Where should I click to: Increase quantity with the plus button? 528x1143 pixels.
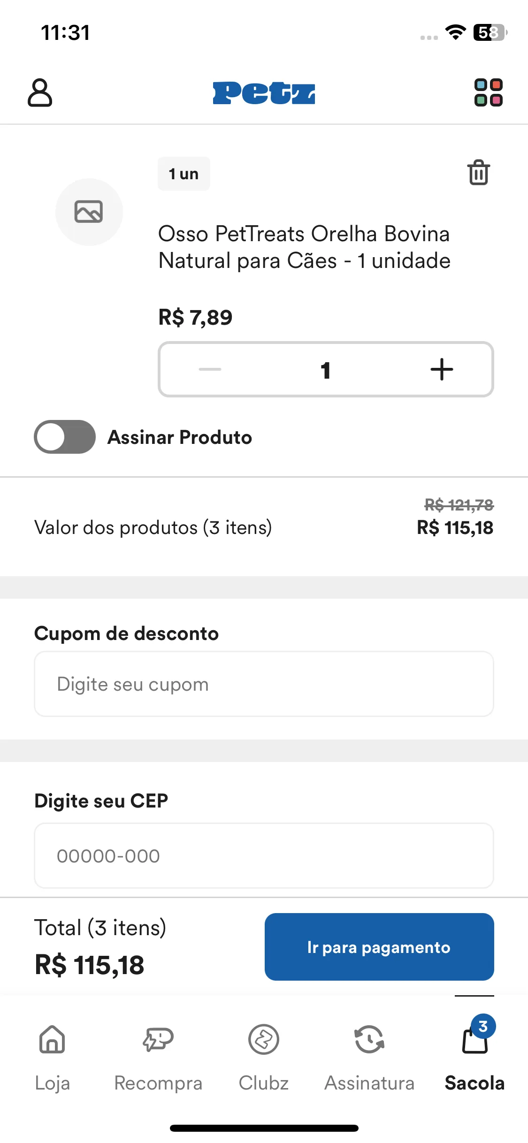tap(442, 369)
